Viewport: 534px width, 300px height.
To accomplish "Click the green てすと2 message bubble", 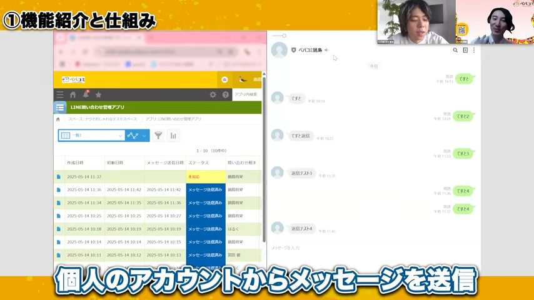I will [x=463, y=116].
